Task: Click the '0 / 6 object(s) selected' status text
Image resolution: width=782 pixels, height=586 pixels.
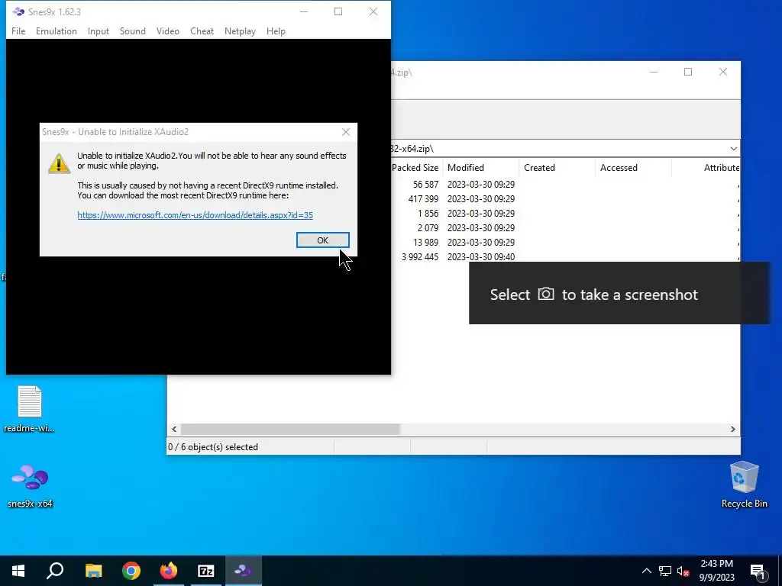Action: [213, 447]
